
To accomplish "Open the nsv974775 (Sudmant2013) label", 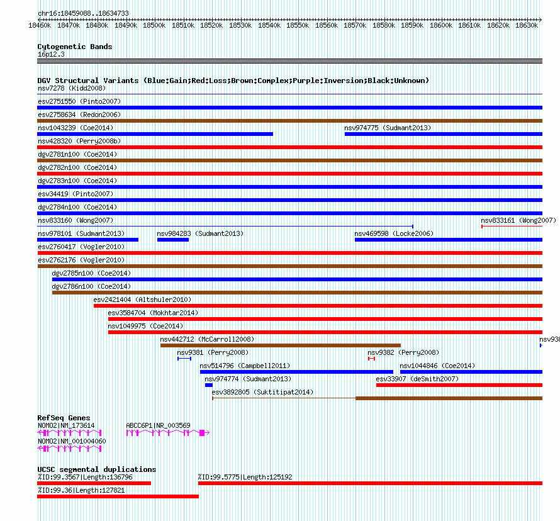I will pyautogui.click(x=388, y=128).
